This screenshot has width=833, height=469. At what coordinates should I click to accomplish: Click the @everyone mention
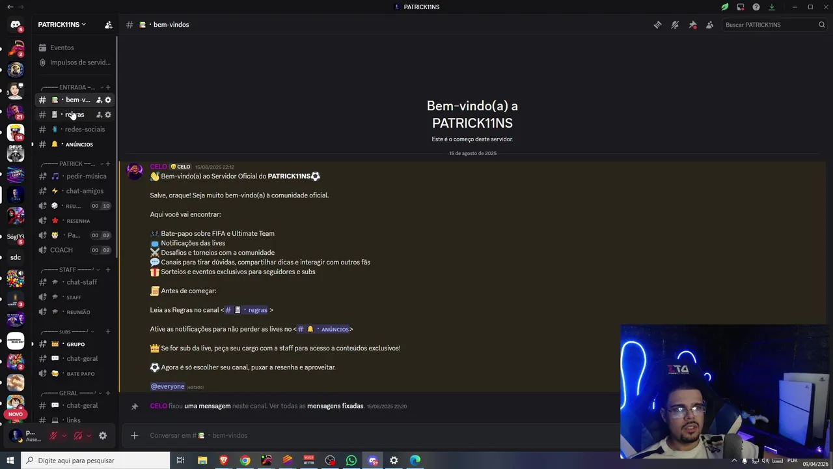pyautogui.click(x=168, y=386)
